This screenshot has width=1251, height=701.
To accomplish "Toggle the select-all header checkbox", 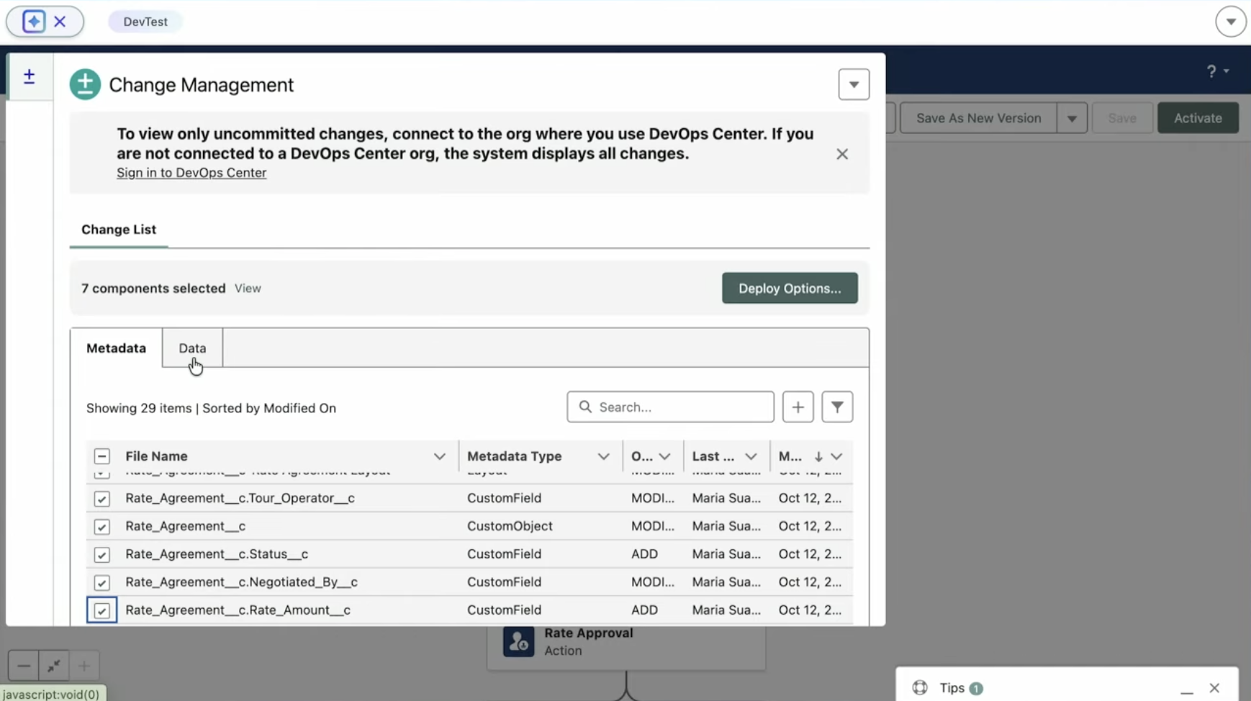I will click(x=102, y=456).
